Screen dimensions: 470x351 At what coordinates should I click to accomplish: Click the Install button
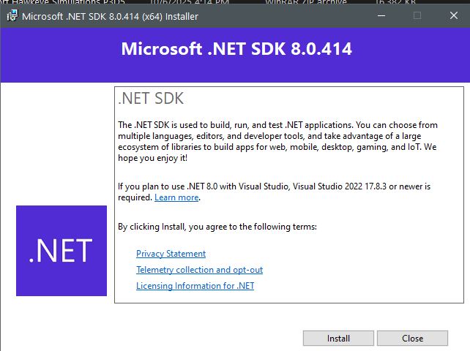point(338,338)
